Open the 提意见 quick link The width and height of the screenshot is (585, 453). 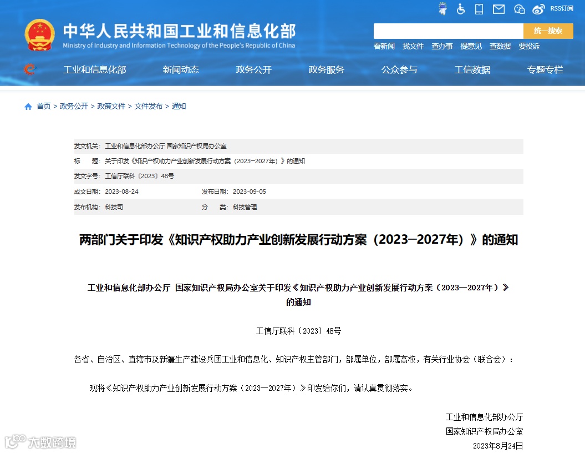(x=471, y=46)
